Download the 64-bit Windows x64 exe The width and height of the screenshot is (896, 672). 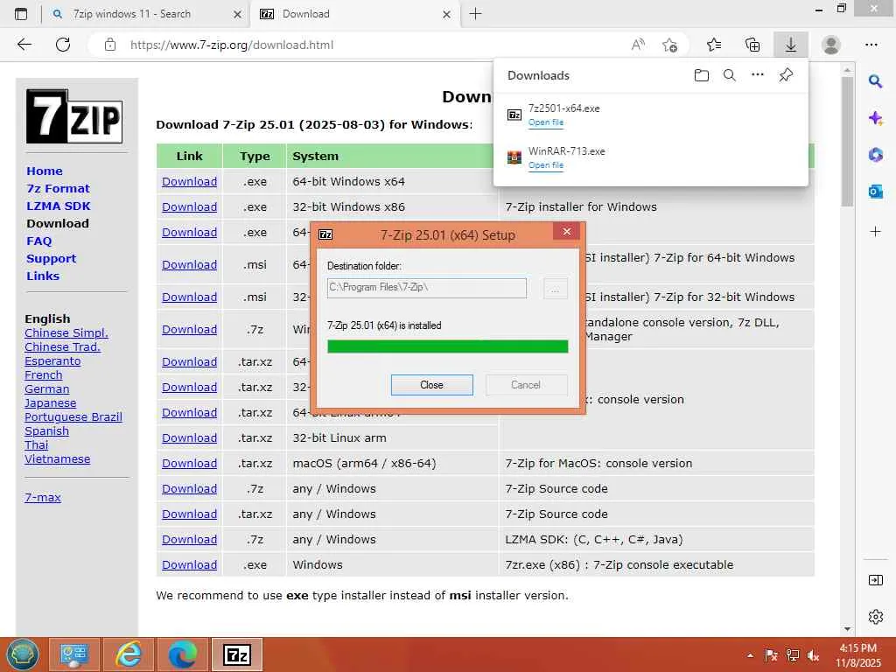pyautogui.click(x=189, y=182)
